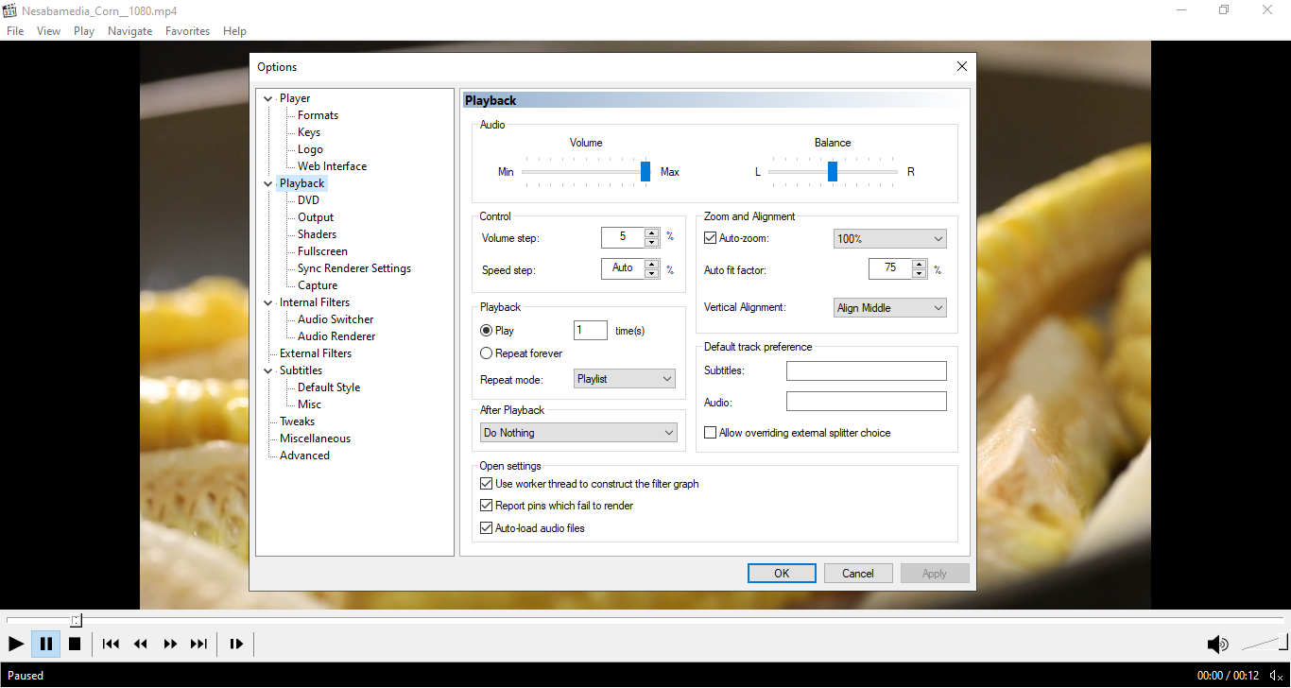Click the frame step icon

[236, 644]
